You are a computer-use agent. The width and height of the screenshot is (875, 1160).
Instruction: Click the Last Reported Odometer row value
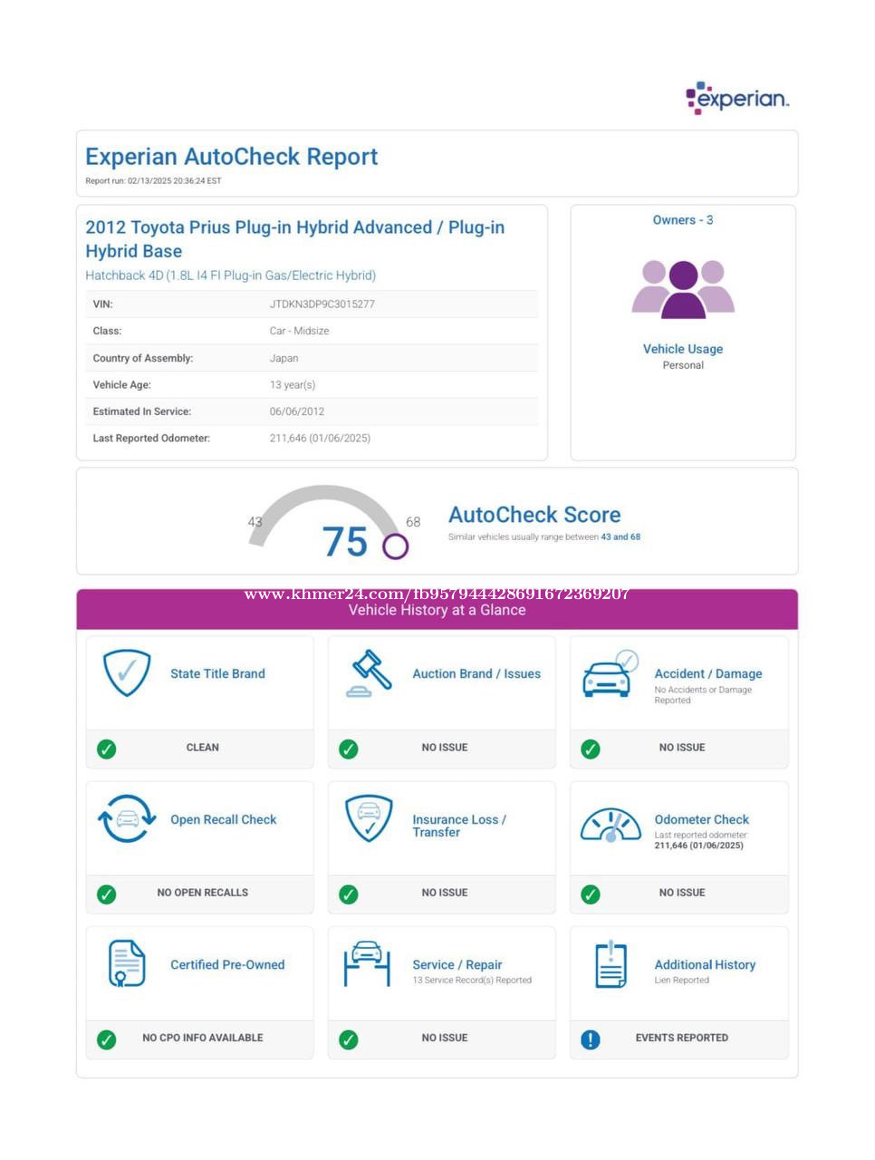(x=320, y=439)
